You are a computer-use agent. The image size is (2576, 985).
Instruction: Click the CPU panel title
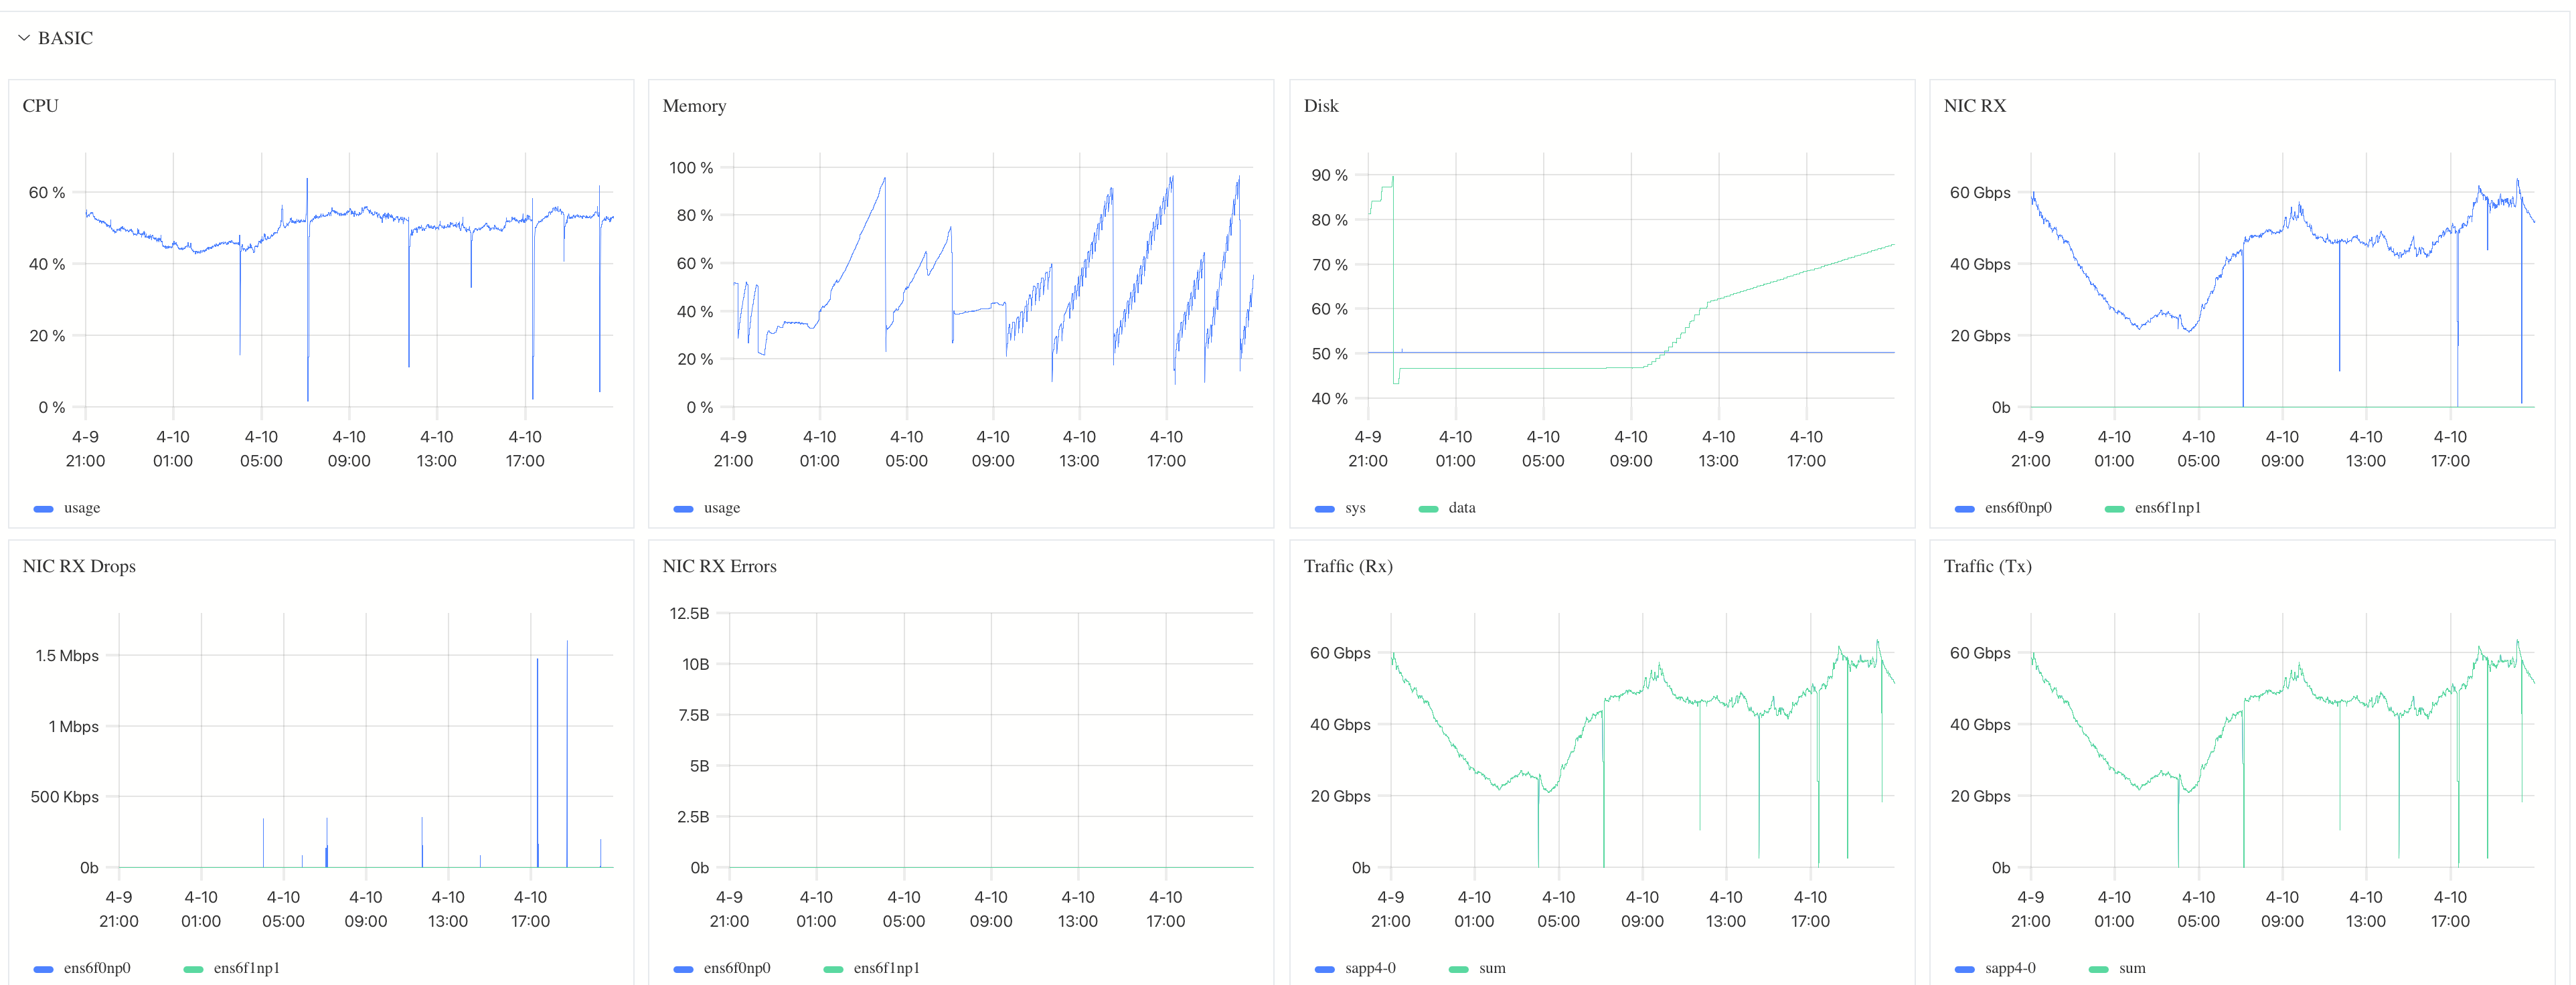[x=41, y=106]
